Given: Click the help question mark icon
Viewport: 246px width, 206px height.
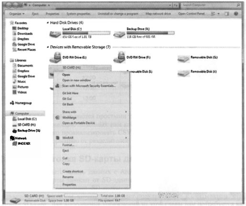Looking at the screenshot, I should [x=236, y=14].
